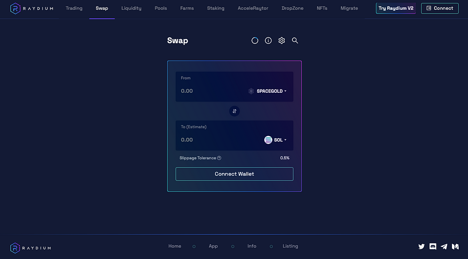Open the Info footer link
468x259 pixels.
[252, 246]
